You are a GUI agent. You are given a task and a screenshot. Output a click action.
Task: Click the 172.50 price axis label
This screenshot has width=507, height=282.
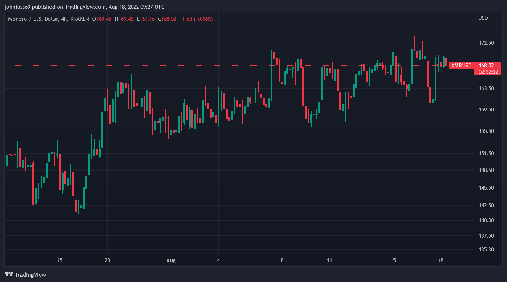tap(486, 43)
